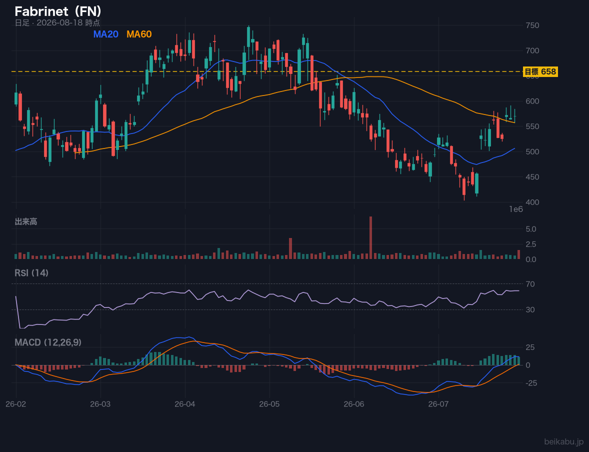The height and width of the screenshot is (452, 589).
Task: Select the MA60 legend label
Action: (139, 34)
